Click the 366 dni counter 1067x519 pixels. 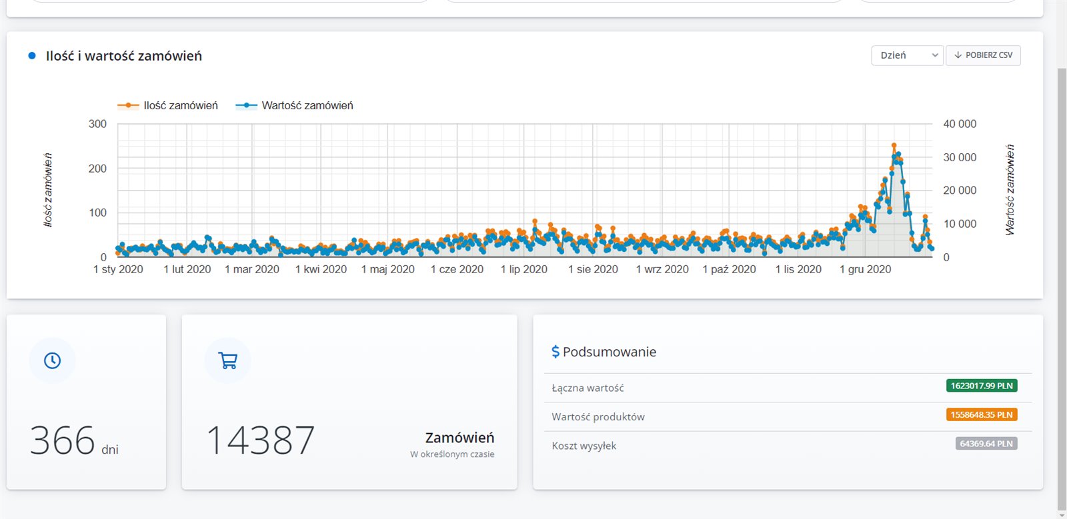click(73, 442)
